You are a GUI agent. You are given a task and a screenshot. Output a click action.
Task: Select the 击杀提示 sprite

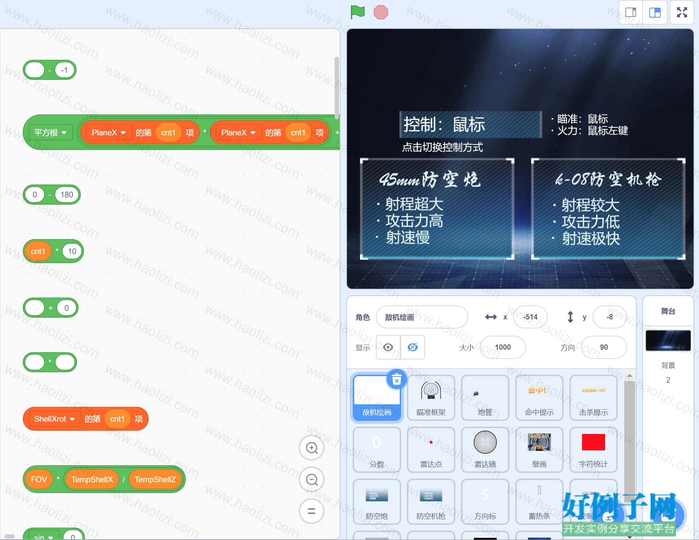click(594, 398)
